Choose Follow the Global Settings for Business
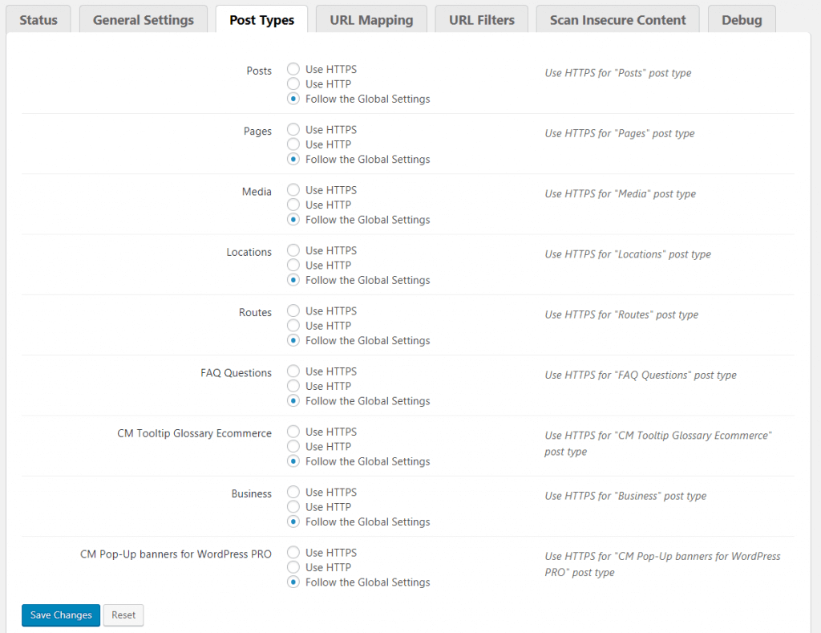Screen dimensions: 821x633 pos(293,522)
